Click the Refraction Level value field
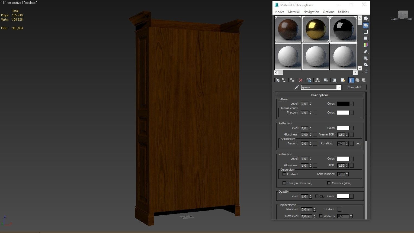Screen dimensions: 414x233 point(304,159)
